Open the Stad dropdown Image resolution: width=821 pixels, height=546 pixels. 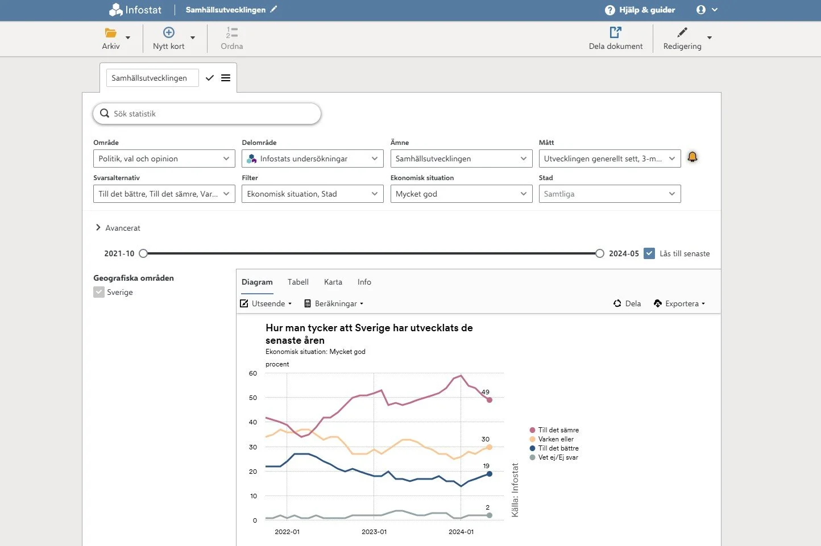click(x=609, y=194)
